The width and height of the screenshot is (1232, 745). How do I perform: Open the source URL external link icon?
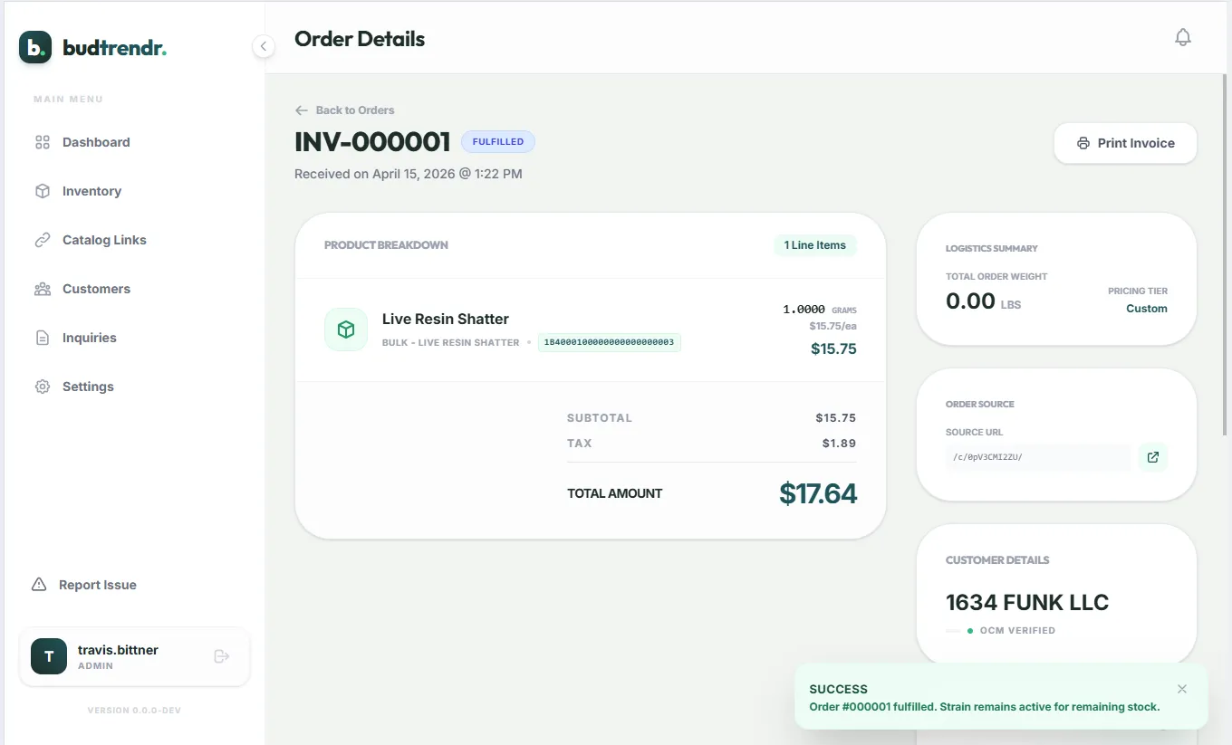point(1152,457)
